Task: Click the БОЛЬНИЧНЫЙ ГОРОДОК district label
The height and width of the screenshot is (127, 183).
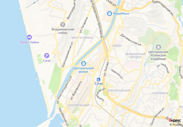Action: coord(135,56)
